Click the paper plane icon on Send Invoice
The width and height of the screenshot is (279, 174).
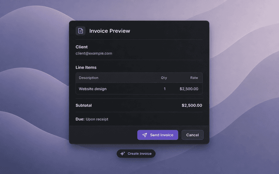point(145,135)
